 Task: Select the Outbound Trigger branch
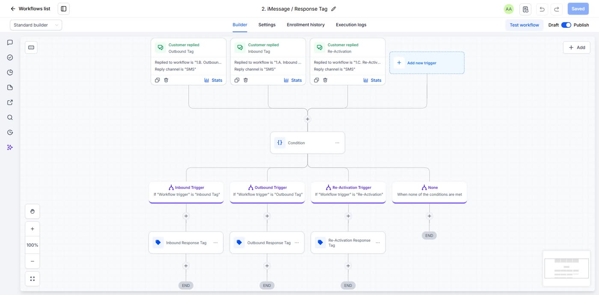point(267,192)
